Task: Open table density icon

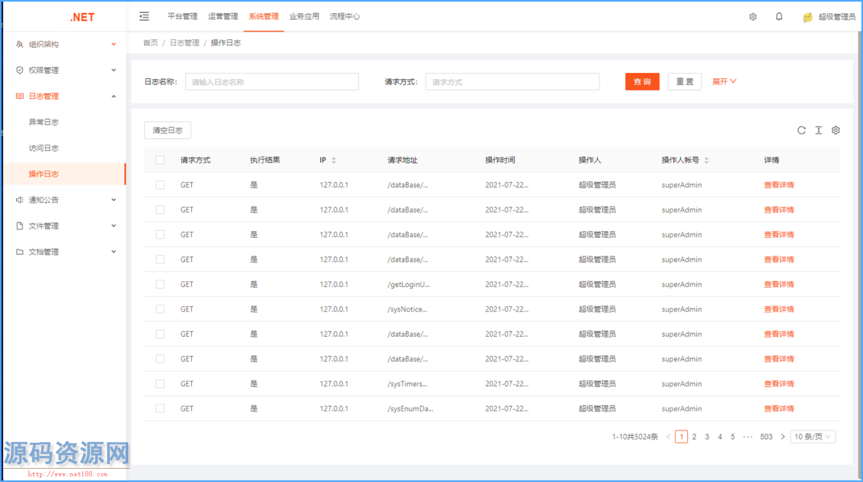Action: (x=819, y=130)
